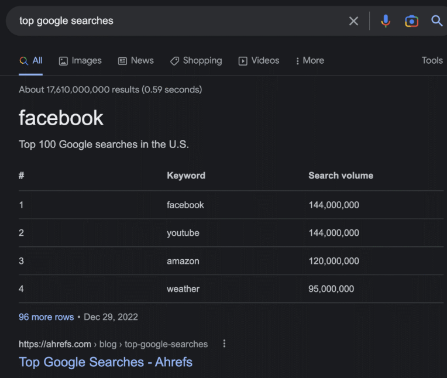Screen dimensions: 447x378
Task: Open the three-dot menu beside ahrefs result
Action: [224, 343]
